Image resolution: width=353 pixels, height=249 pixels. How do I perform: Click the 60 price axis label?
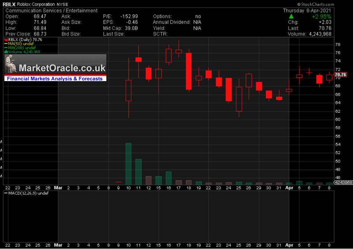tap(338, 120)
